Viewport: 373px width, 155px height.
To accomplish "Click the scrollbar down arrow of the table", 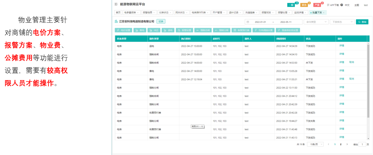I will pyautogui.click(x=368, y=138).
